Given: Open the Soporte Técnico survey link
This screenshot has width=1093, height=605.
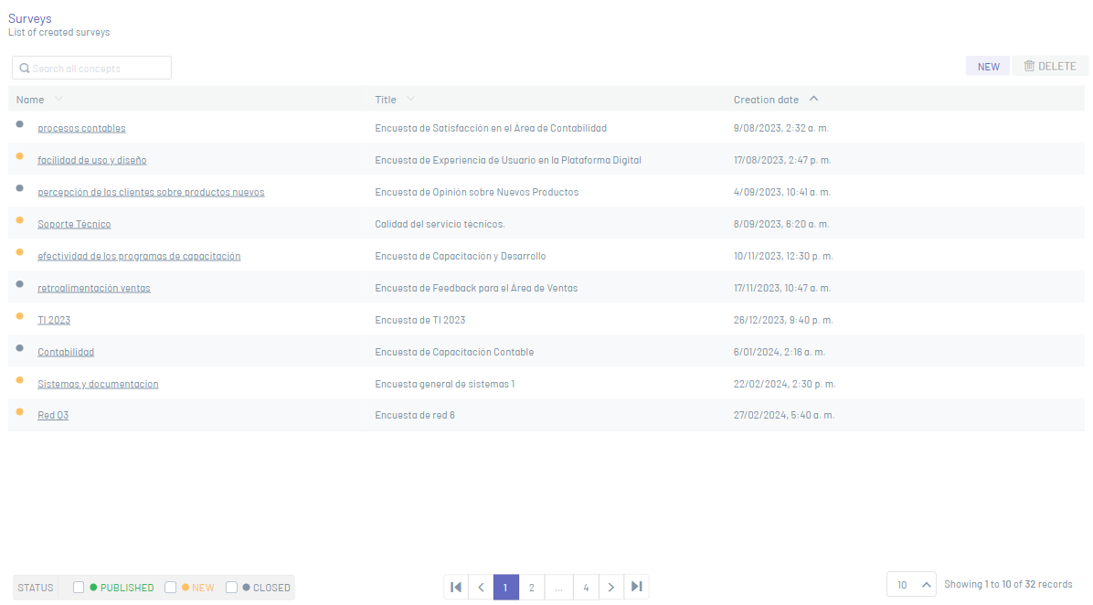Looking at the screenshot, I should point(74,224).
